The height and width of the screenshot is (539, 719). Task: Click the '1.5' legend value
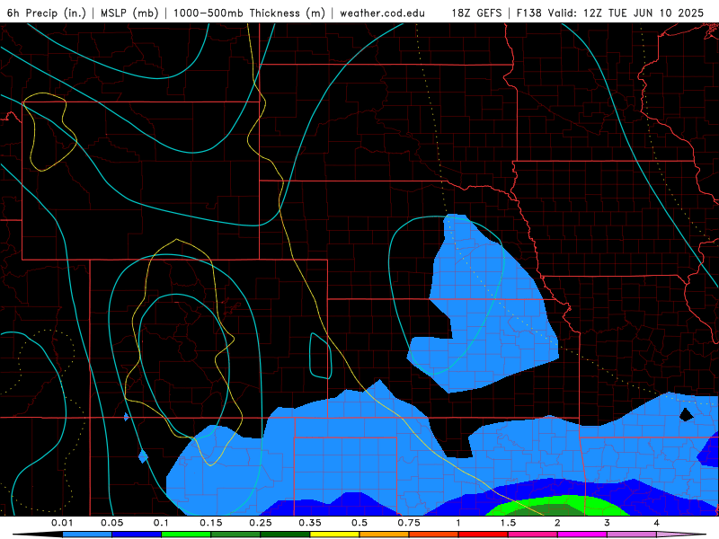pyautogui.click(x=508, y=523)
